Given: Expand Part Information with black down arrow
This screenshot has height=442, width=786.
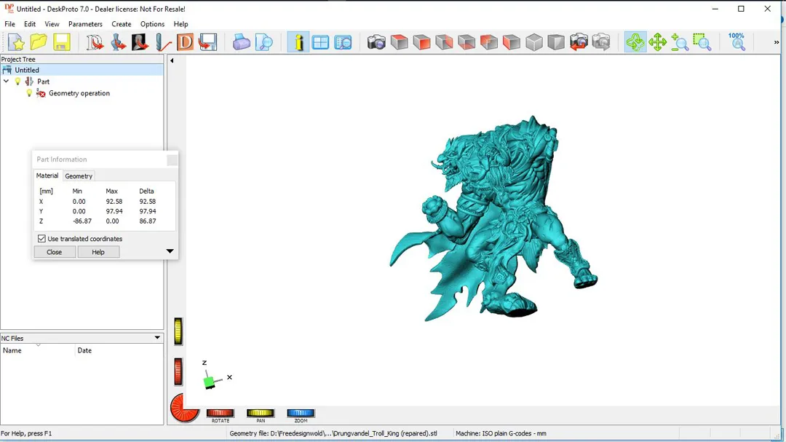Looking at the screenshot, I should click(170, 251).
